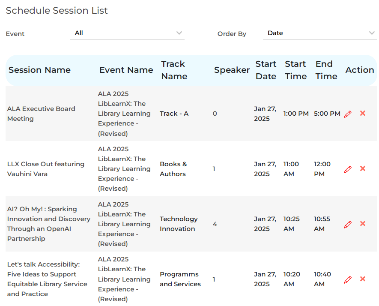Edit the LLX Close Out session
The image size is (379, 306).
348,169
